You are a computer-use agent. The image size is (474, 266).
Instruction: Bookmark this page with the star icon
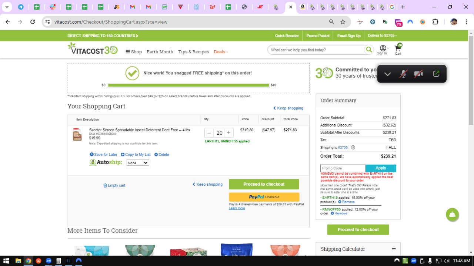coord(343,22)
